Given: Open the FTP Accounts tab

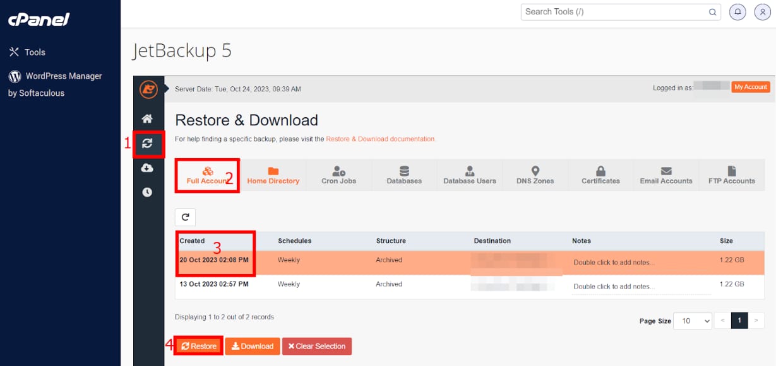Looking at the screenshot, I should (732, 176).
